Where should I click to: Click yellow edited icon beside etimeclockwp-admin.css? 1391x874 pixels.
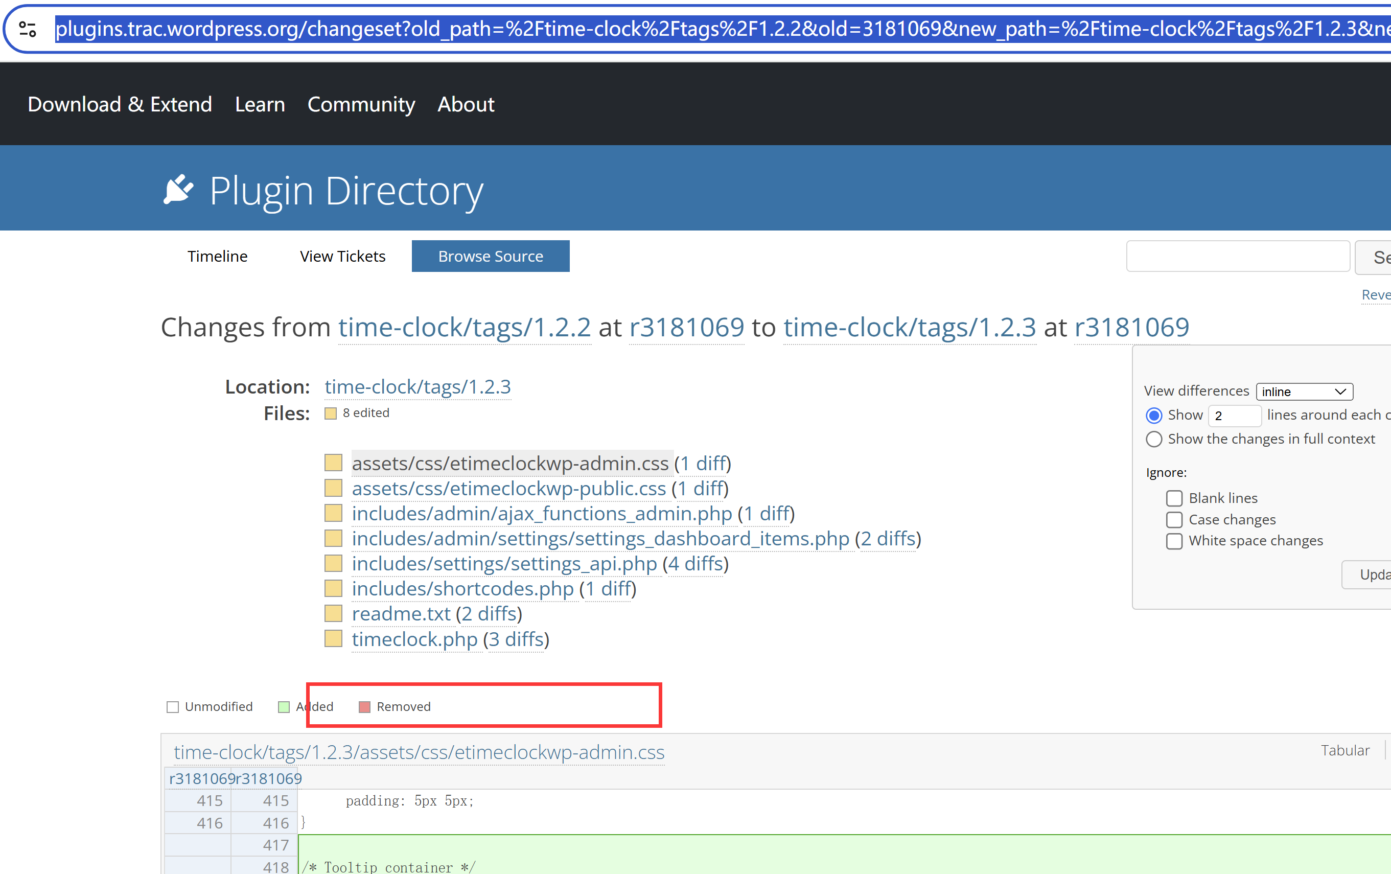click(333, 463)
